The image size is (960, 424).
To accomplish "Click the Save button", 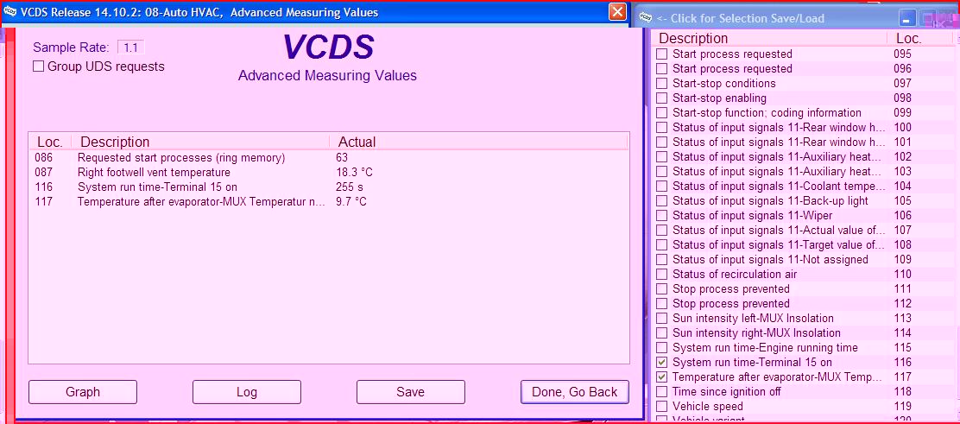I will [411, 392].
